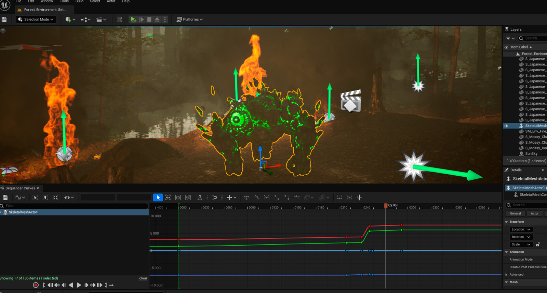Viewport: 547px width, 293px height.
Task: Click the eject button in the play controls
Action: 157,19
